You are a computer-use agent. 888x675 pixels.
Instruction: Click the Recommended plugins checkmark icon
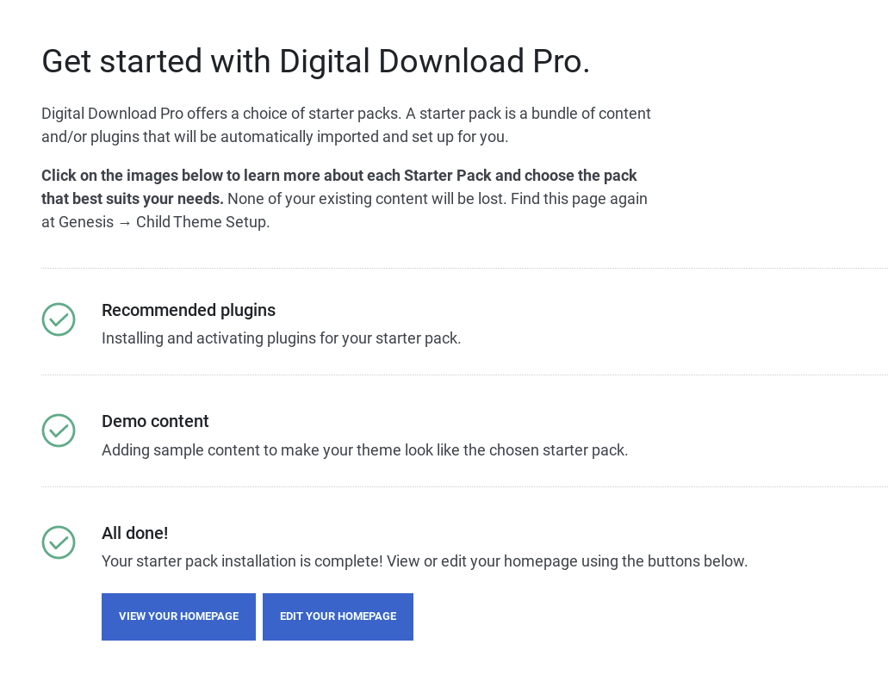click(59, 319)
